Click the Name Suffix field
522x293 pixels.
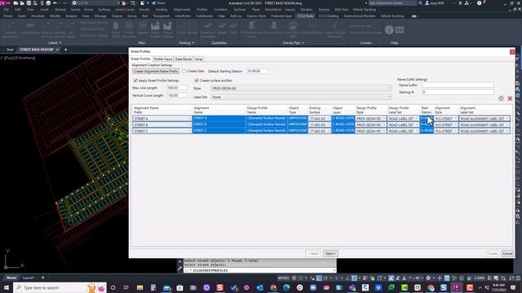click(458, 85)
